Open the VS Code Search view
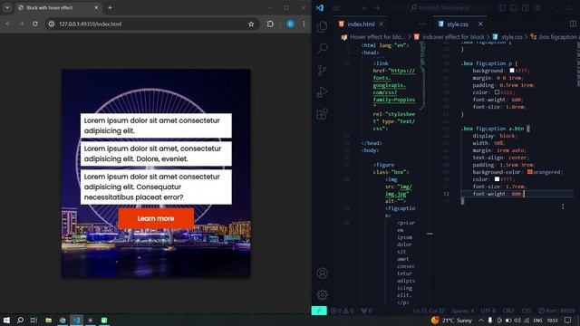 pyautogui.click(x=323, y=48)
